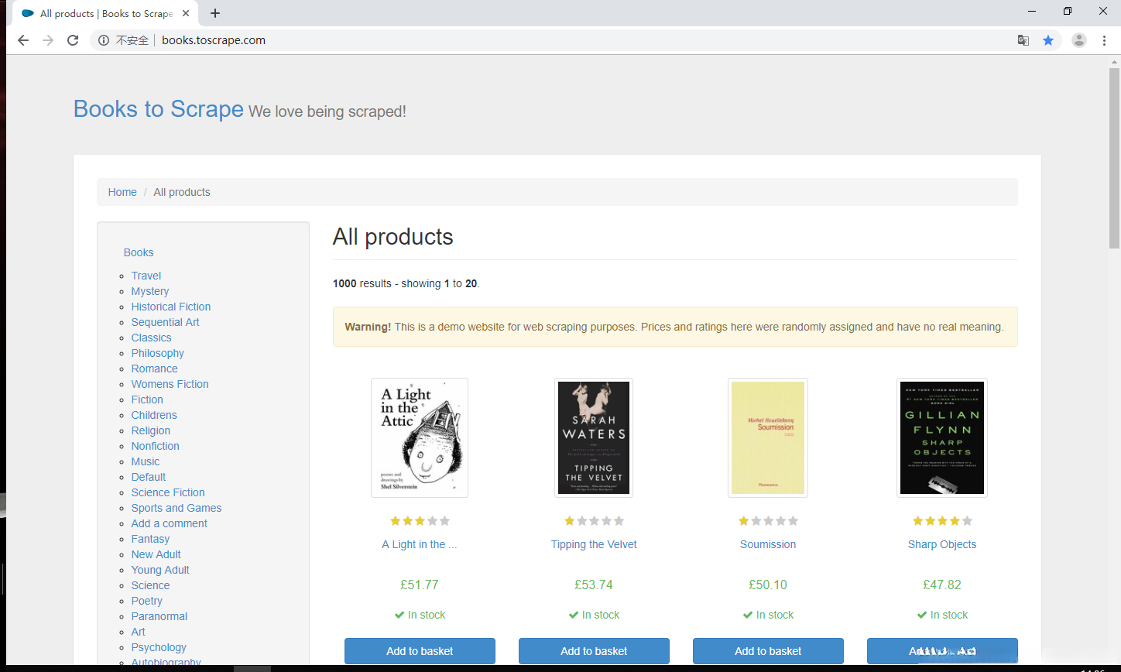The width and height of the screenshot is (1121, 672).
Task: Open the New Adult category
Action: point(156,554)
